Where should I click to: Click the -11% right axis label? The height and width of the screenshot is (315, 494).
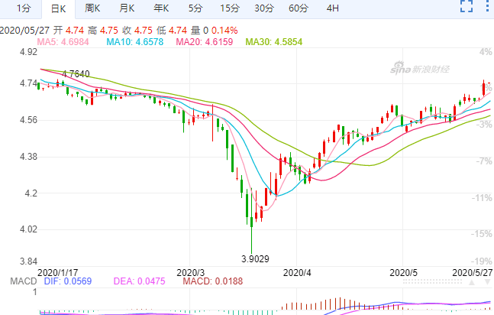(x=482, y=198)
